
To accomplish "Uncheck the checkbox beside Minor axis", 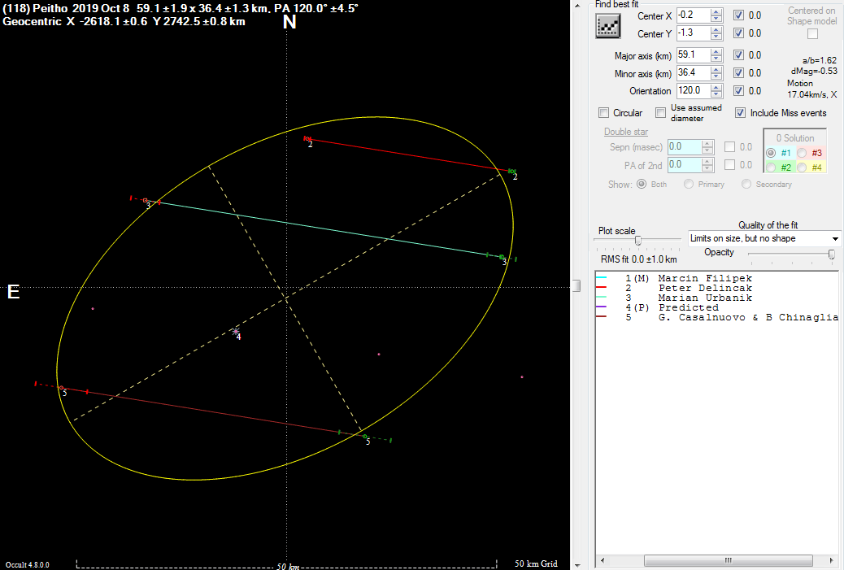I will coord(739,72).
